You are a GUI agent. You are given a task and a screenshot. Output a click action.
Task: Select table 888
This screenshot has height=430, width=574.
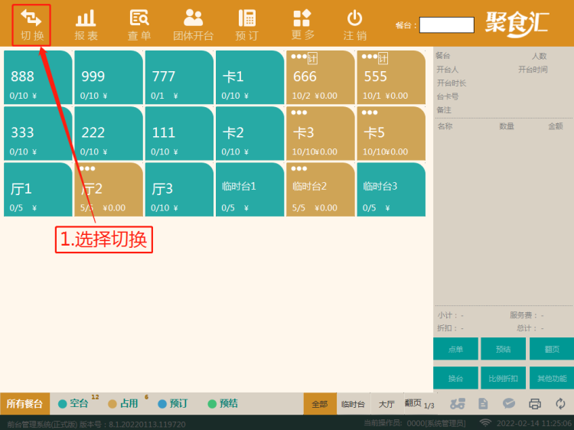pos(38,77)
